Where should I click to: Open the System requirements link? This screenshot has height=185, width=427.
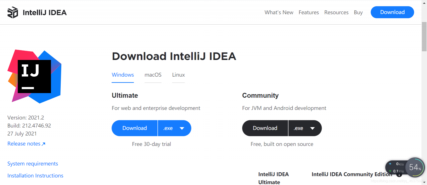coord(33,164)
